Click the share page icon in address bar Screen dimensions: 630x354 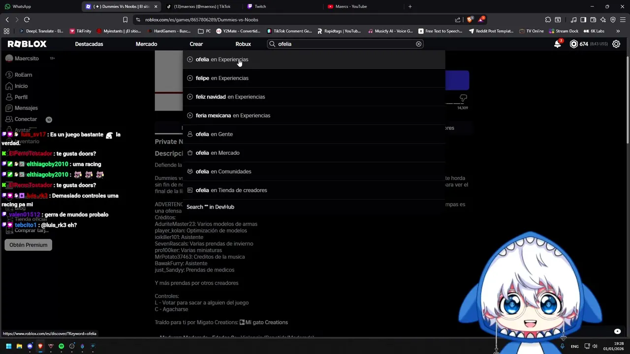pos(458,20)
